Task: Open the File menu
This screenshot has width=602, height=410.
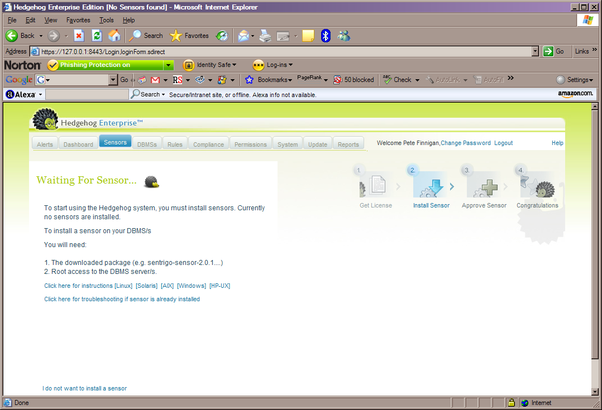Action: coord(12,20)
